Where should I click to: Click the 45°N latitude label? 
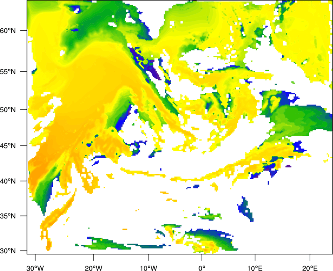click(8, 146)
